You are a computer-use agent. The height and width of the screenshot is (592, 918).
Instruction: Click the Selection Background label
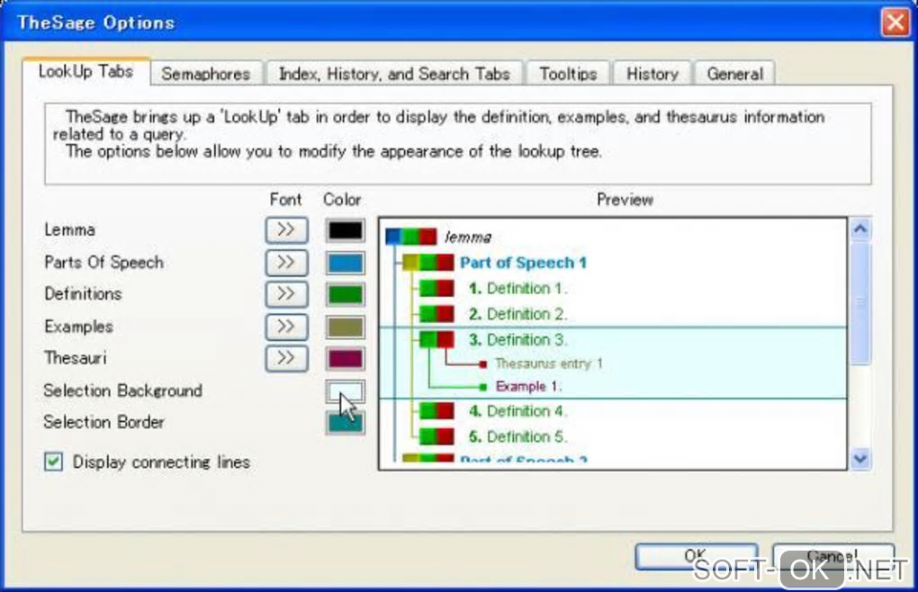click(123, 390)
